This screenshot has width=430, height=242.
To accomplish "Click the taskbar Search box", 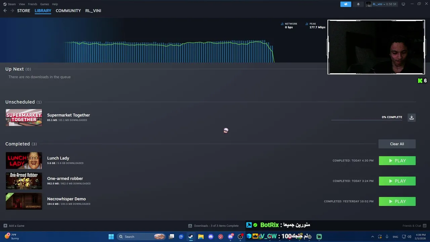I will (x=142, y=237).
